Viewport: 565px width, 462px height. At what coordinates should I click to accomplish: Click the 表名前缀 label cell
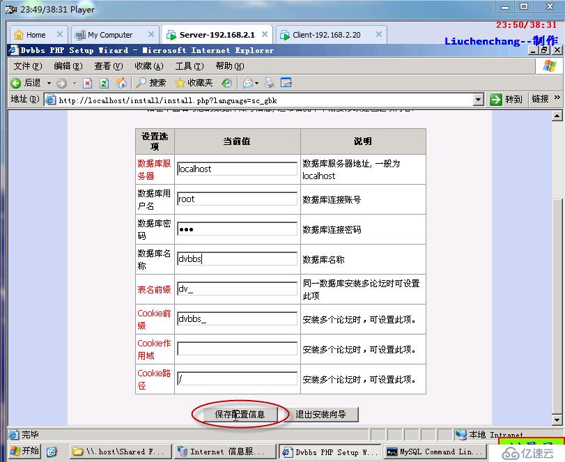point(155,289)
